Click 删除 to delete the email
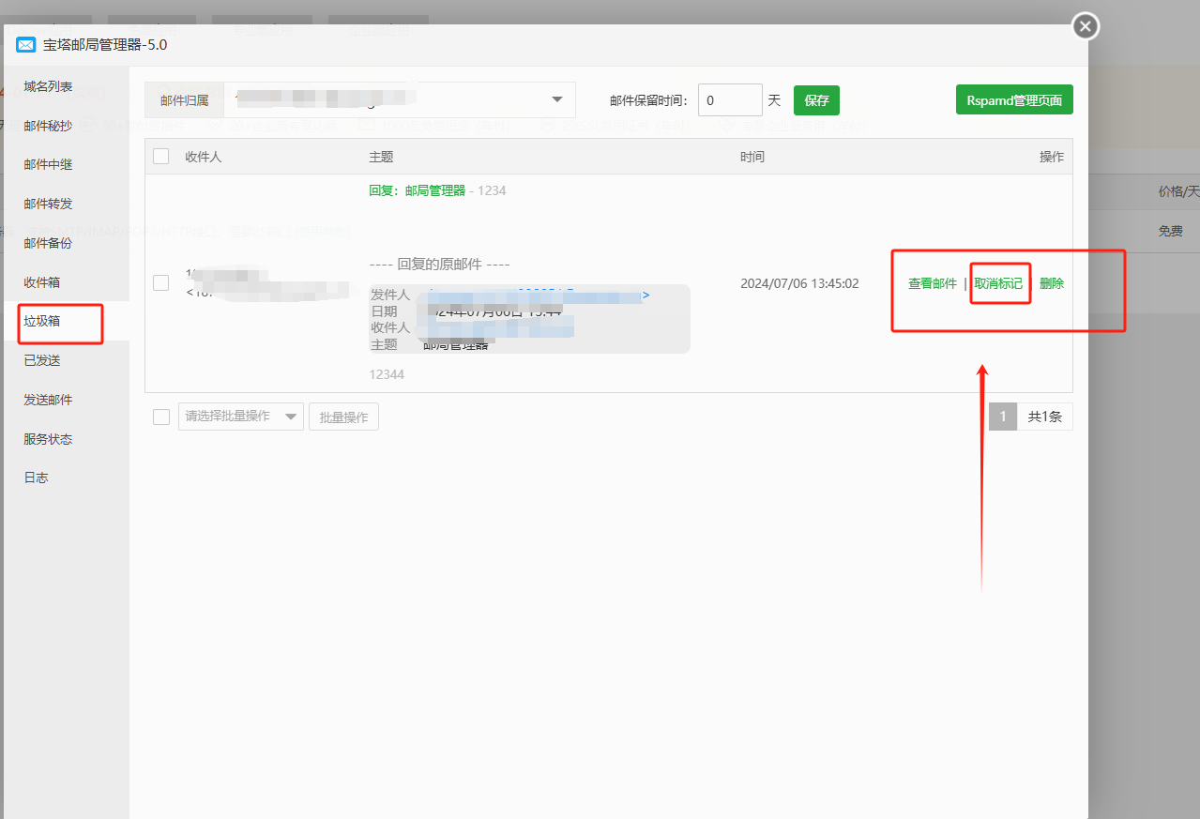This screenshot has height=819, width=1200. pyautogui.click(x=1052, y=283)
